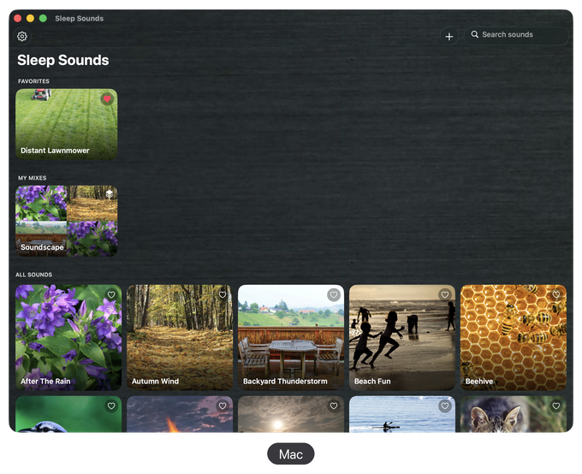The image size is (582, 474).
Task: Open the cloudy sun sound card
Action: pyautogui.click(x=291, y=414)
